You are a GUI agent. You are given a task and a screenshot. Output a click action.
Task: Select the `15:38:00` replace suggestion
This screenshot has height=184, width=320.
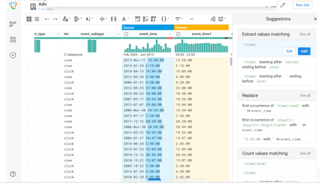[271, 139]
